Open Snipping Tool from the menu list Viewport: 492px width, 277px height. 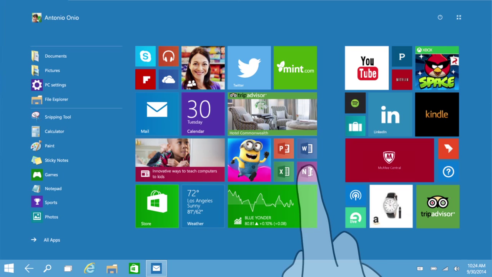point(58,117)
